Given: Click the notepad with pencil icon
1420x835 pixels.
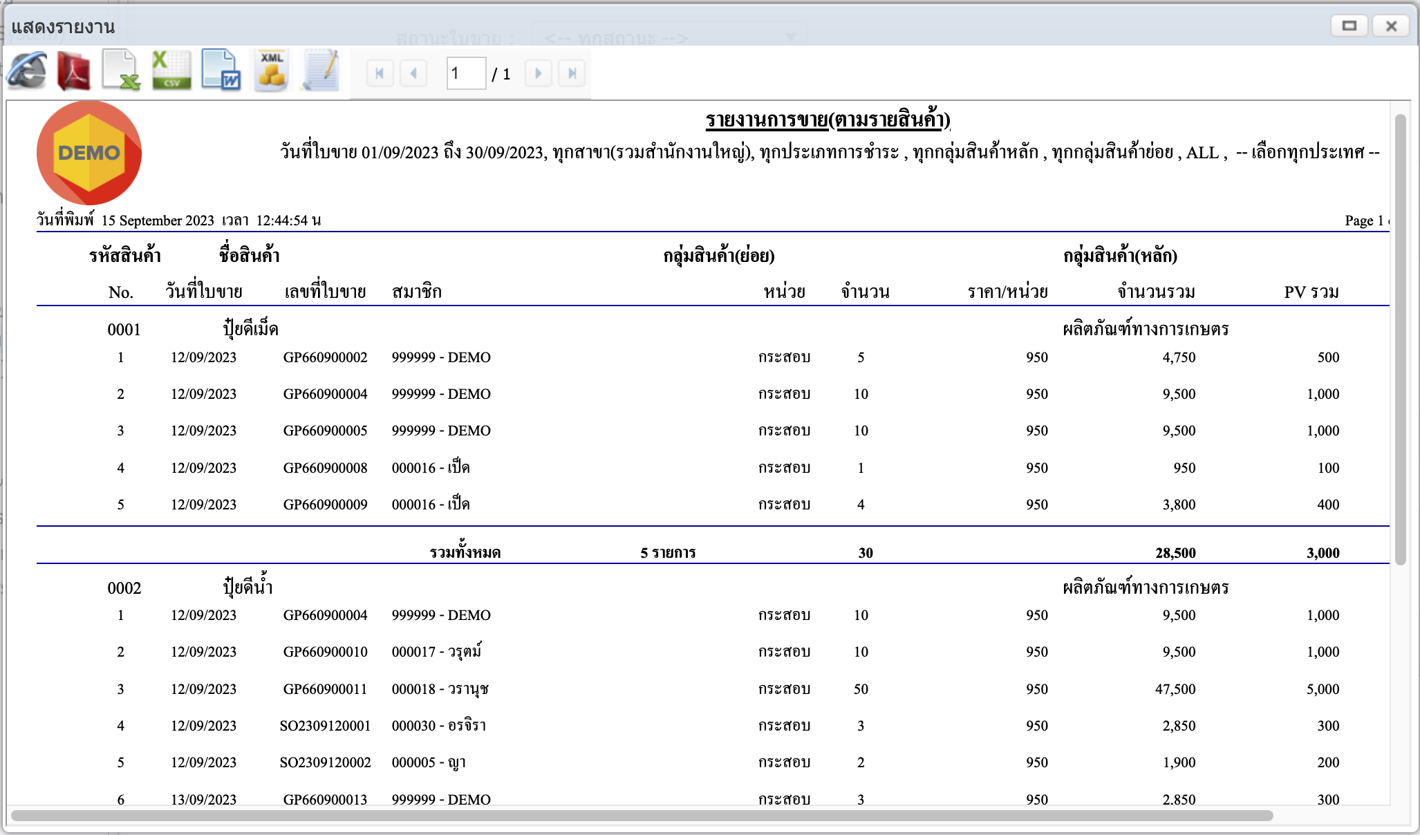Looking at the screenshot, I should pyautogui.click(x=321, y=71).
